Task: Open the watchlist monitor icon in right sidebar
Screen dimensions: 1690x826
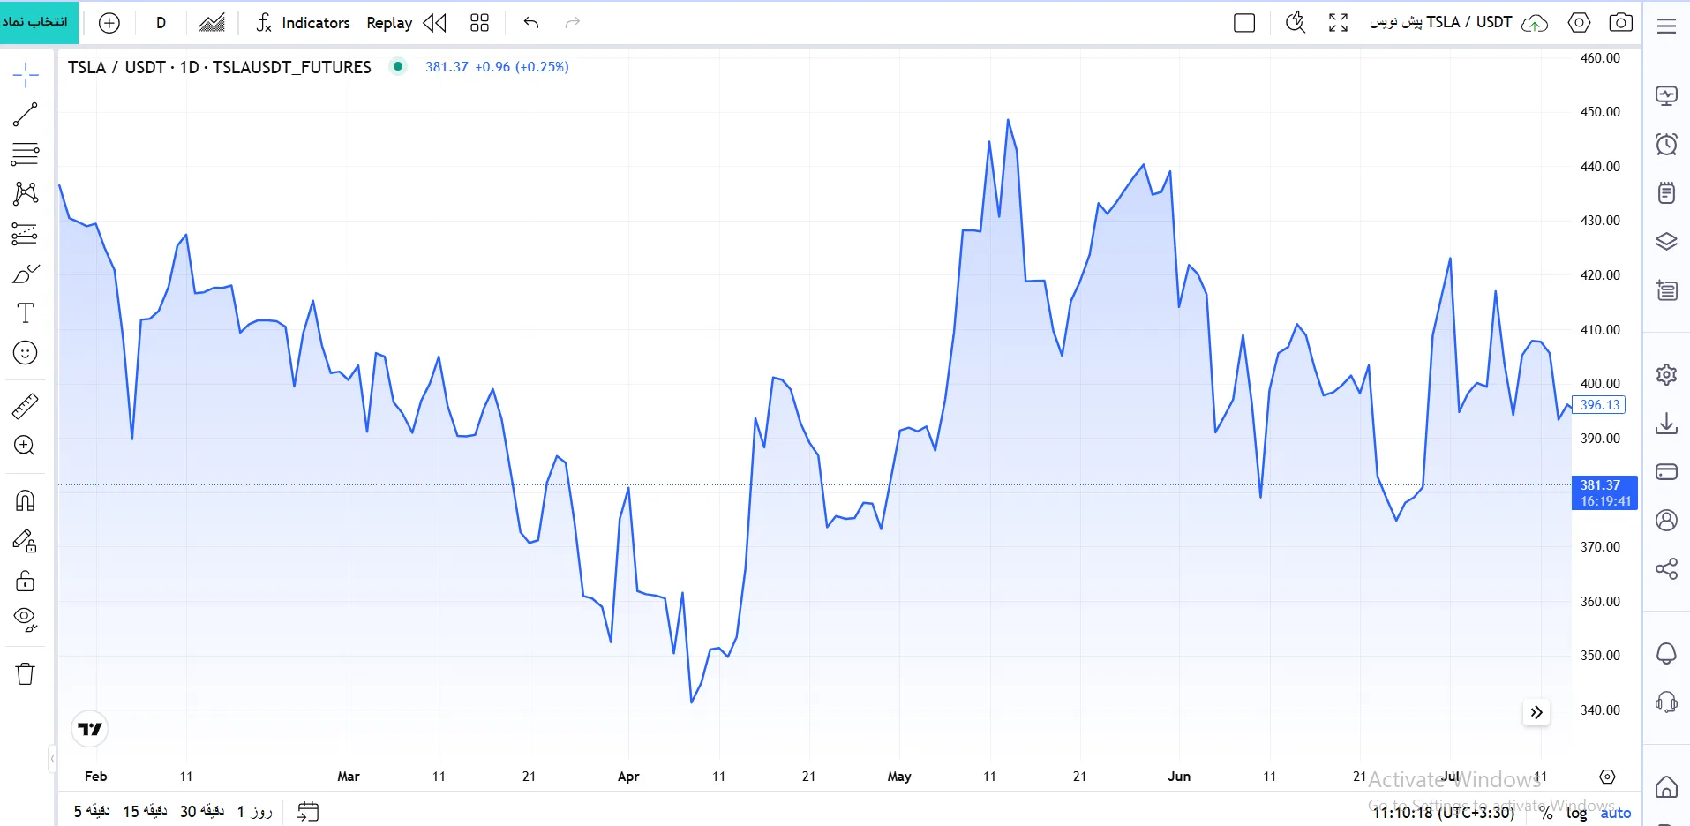Action: pyautogui.click(x=1667, y=95)
